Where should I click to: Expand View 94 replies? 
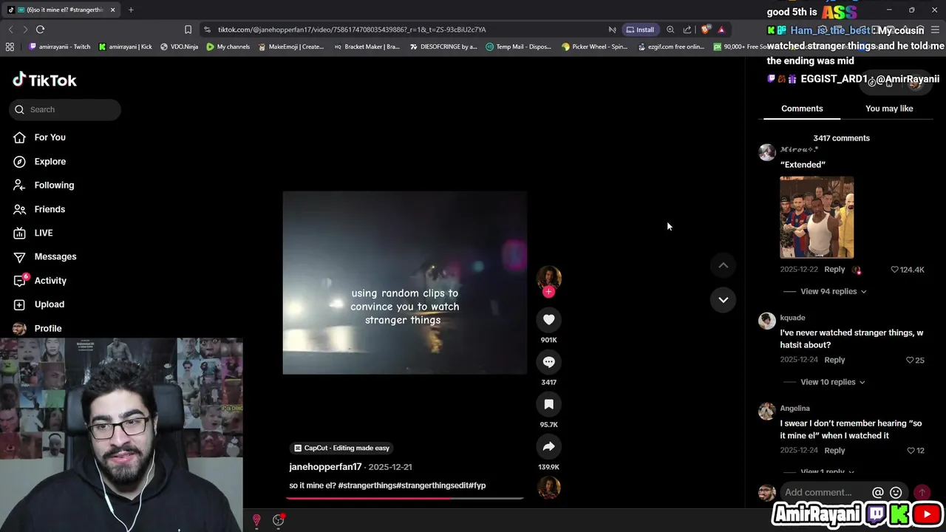pos(833,291)
